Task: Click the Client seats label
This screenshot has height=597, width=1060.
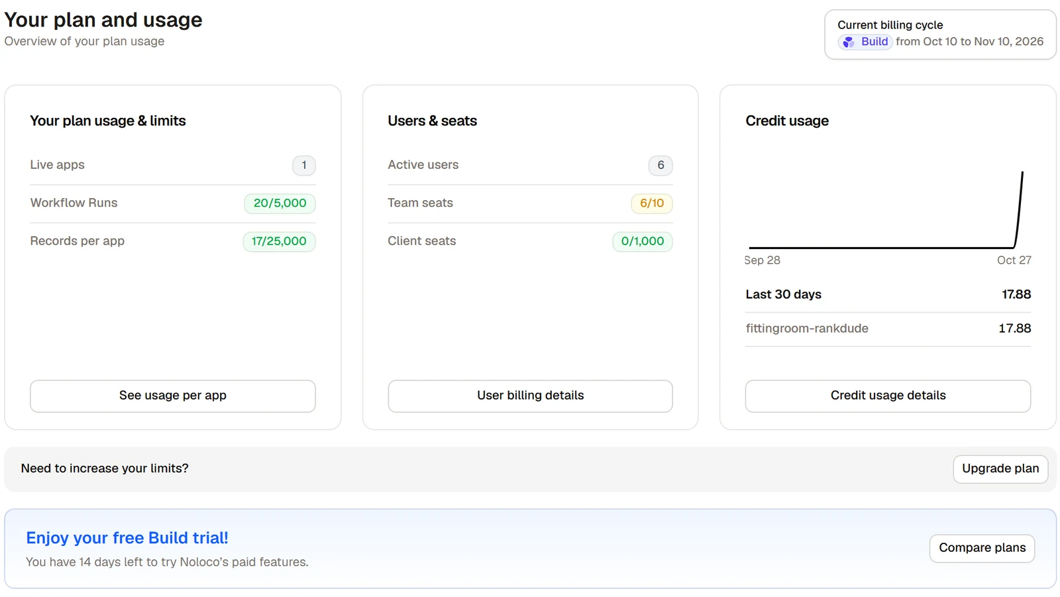Action: pos(422,241)
